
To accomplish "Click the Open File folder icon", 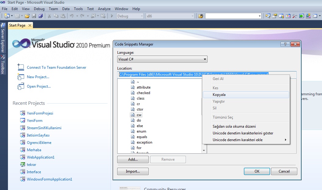I will (x=27, y=16).
